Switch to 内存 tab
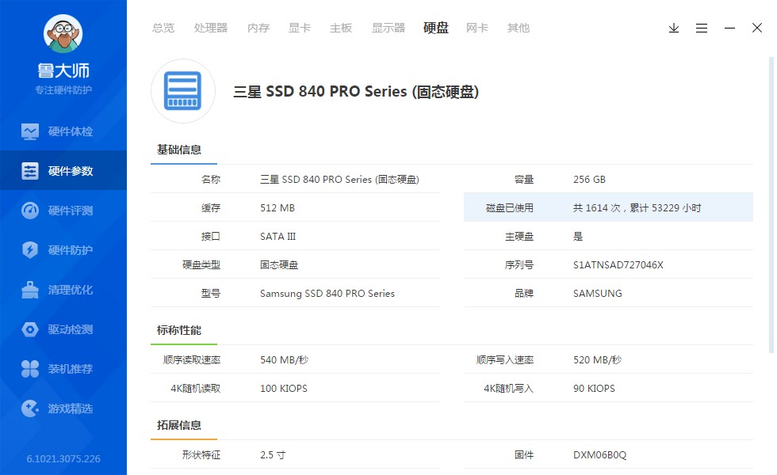 [x=258, y=28]
